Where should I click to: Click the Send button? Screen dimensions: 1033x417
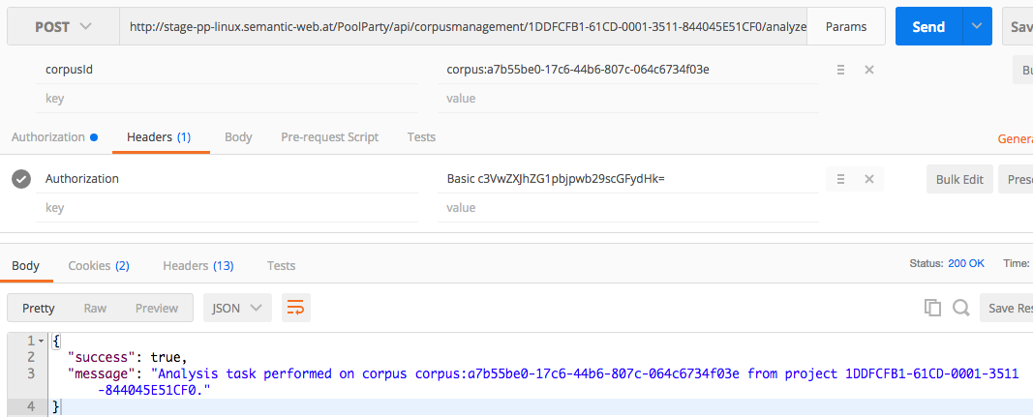pyautogui.click(x=927, y=27)
